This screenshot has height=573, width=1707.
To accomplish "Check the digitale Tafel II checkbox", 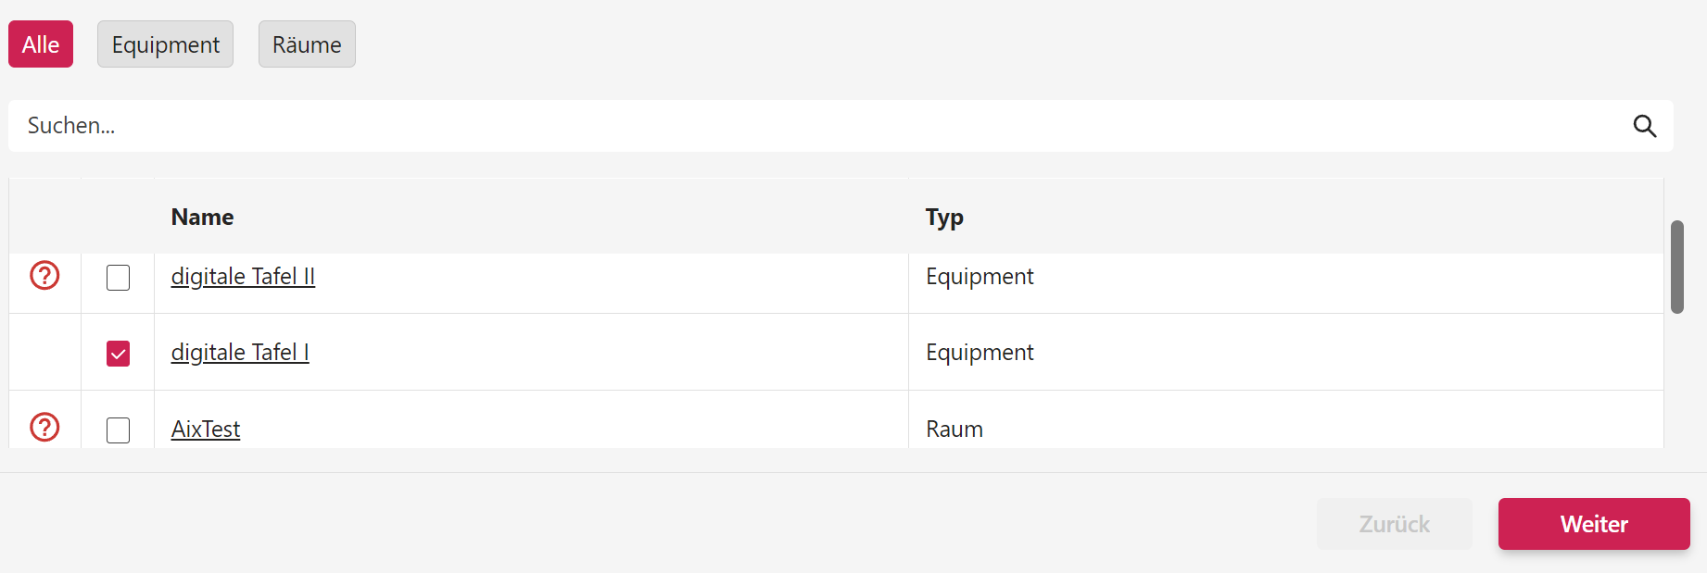I will (119, 278).
